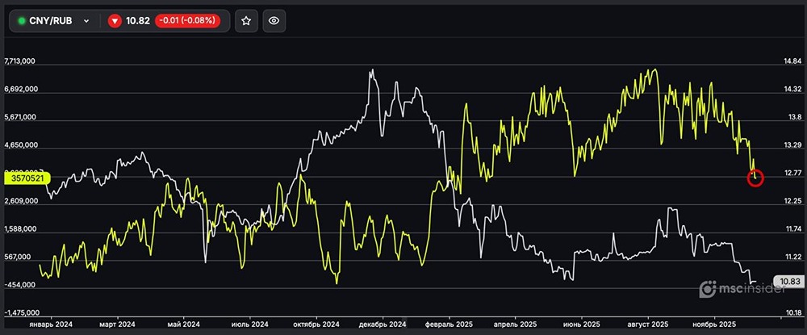Click the green status dot beside CNY/RUB

click(21, 21)
